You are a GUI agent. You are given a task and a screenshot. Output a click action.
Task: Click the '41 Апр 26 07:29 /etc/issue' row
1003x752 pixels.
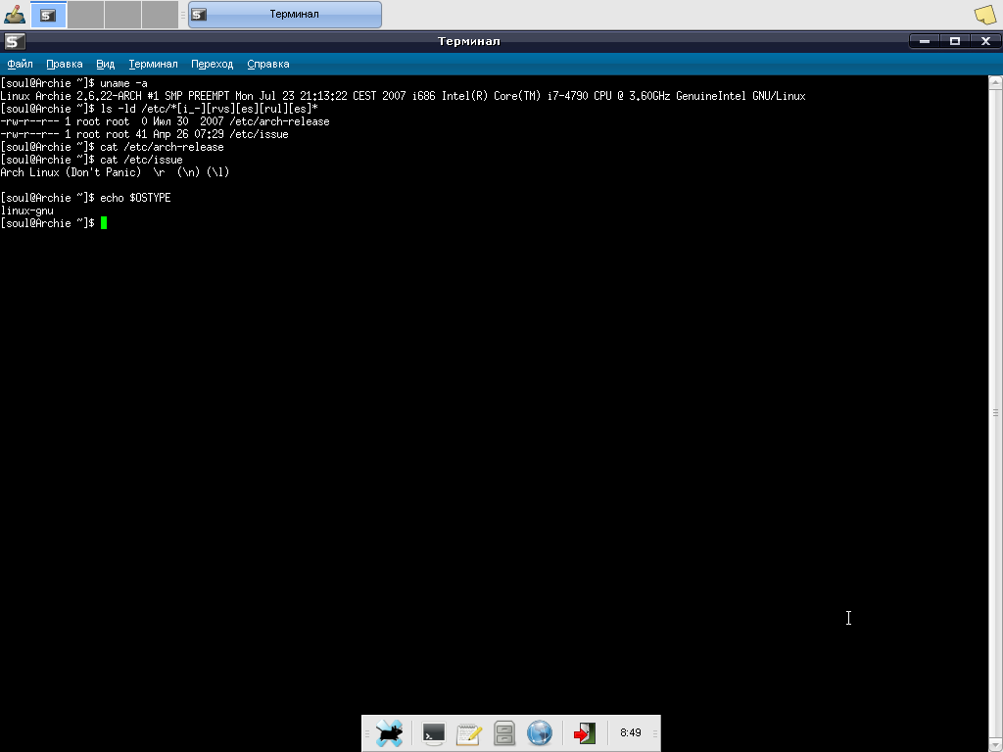145,134
